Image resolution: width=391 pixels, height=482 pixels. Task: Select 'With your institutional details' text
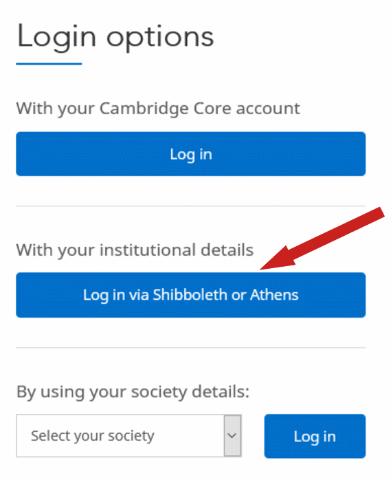(x=135, y=250)
